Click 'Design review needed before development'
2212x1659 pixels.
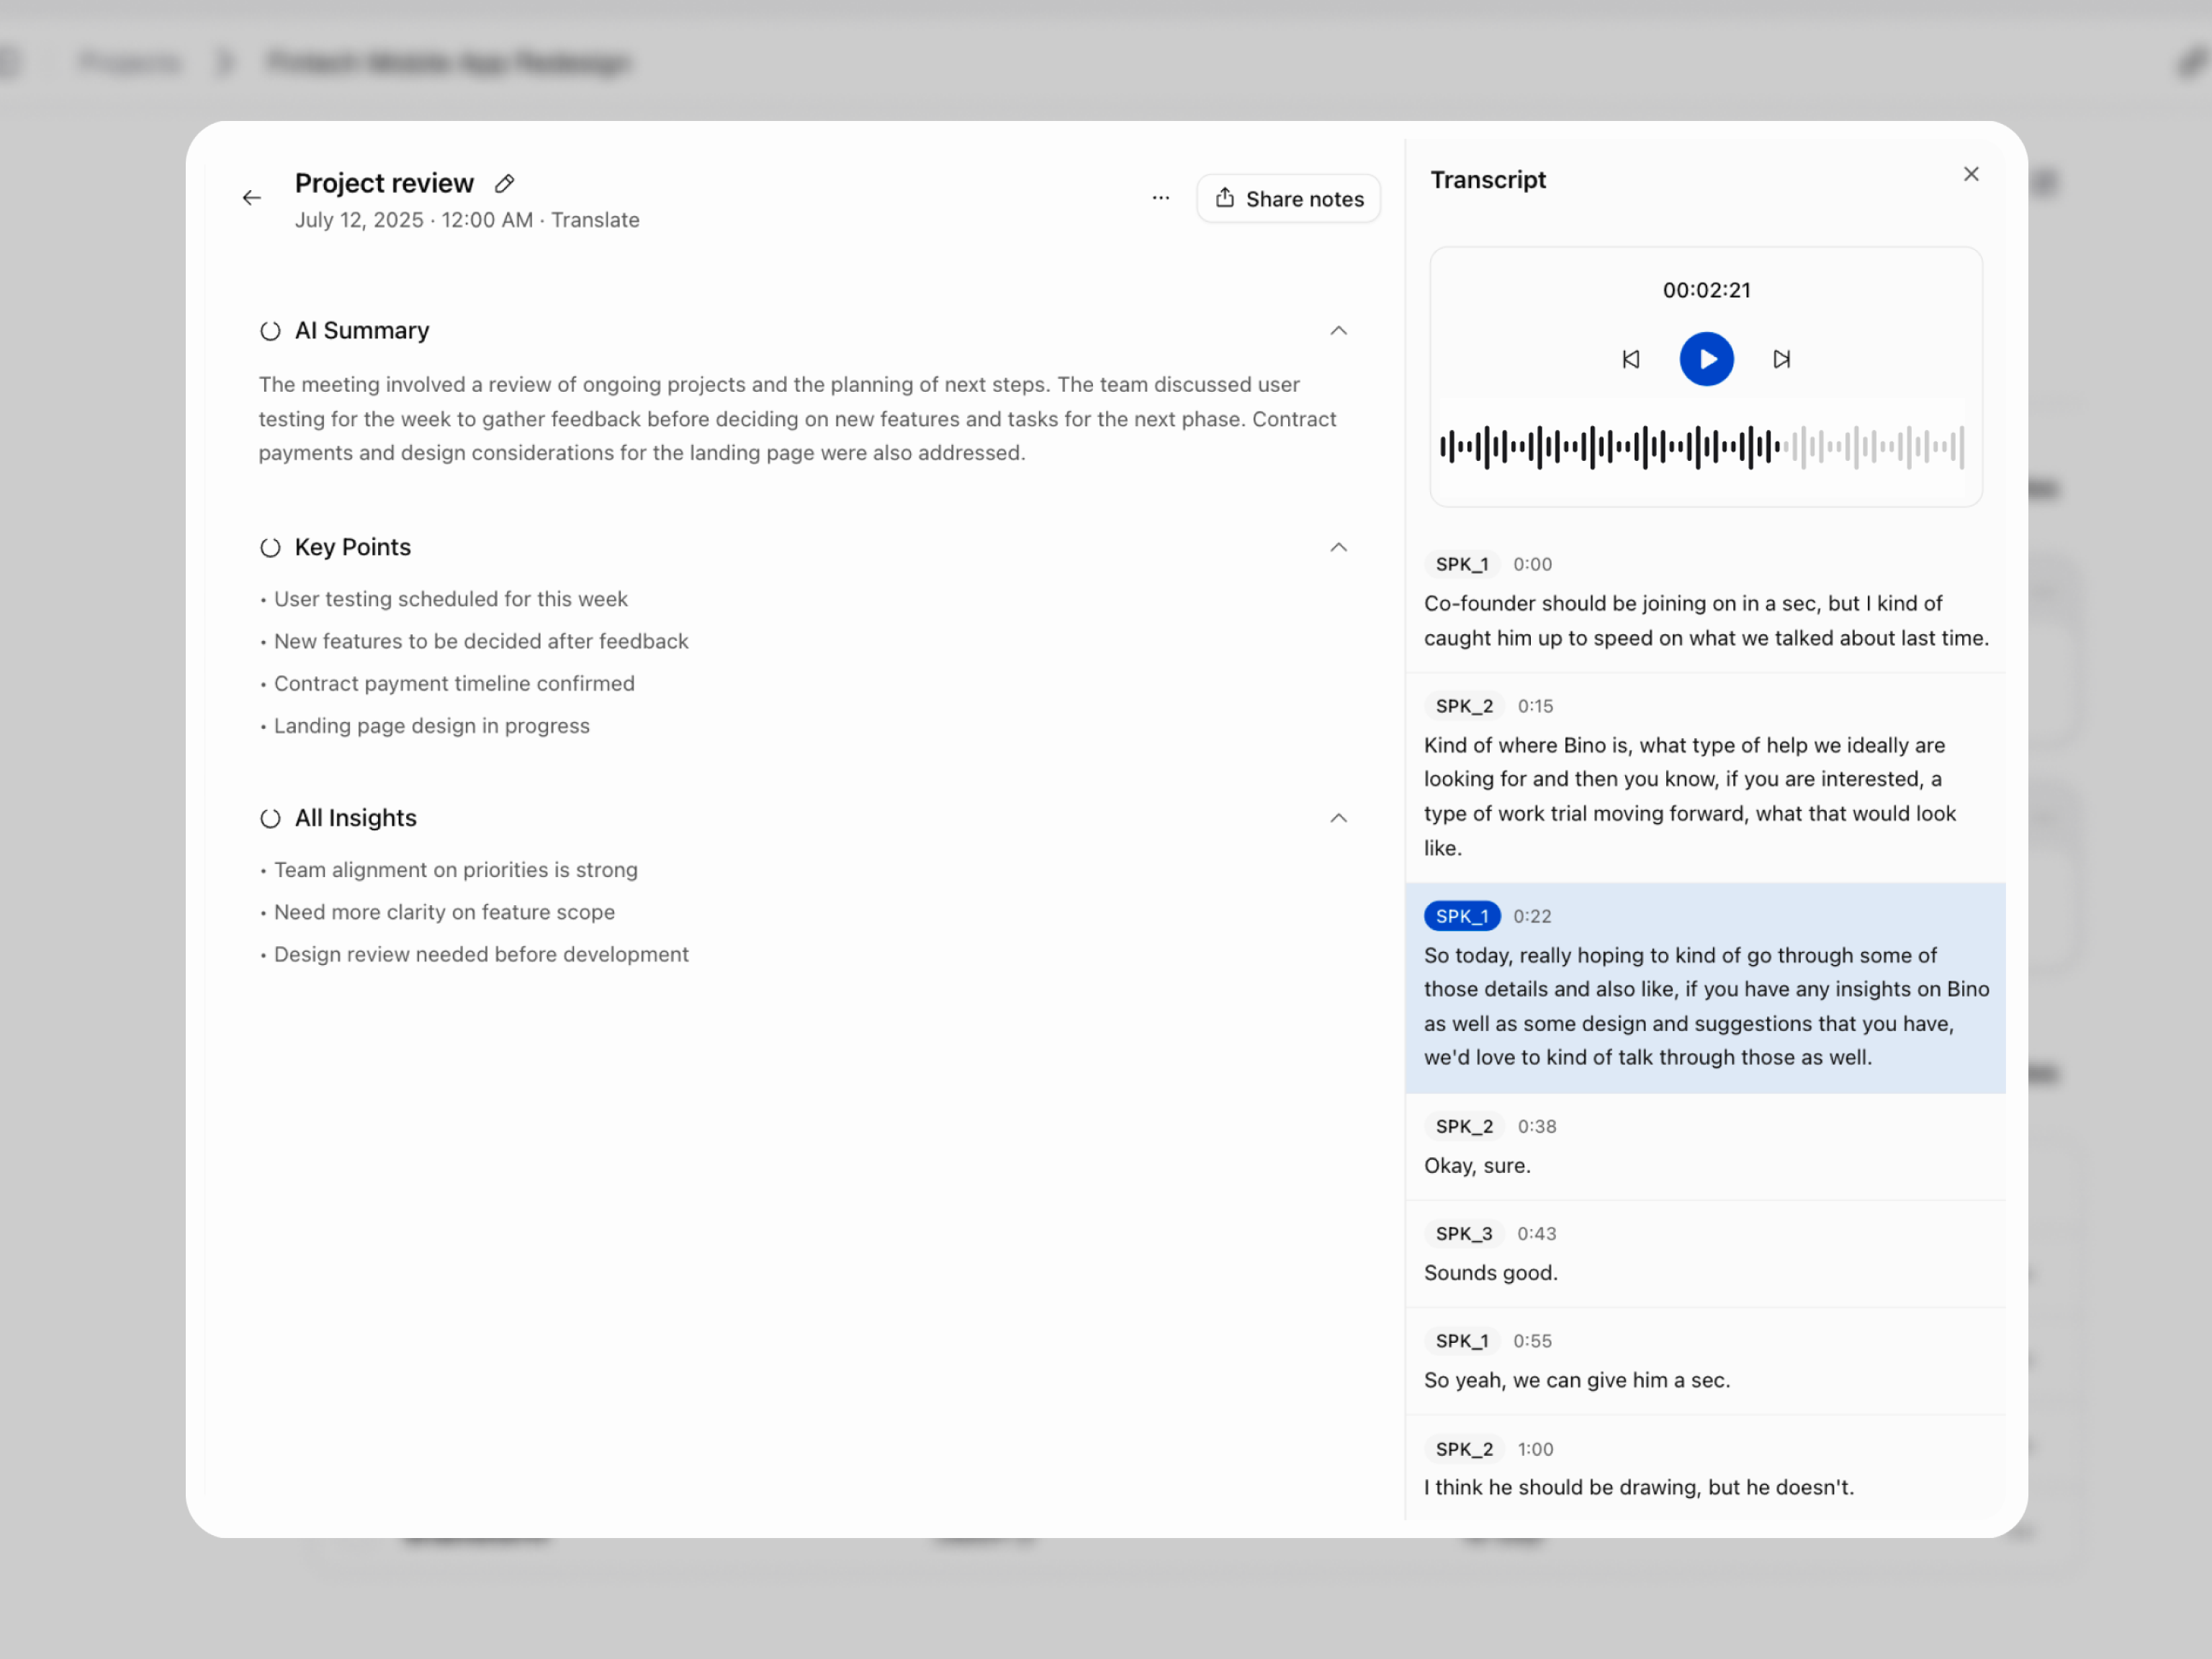(x=481, y=955)
